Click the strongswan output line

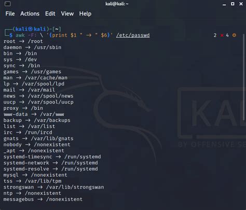[53, 187]
